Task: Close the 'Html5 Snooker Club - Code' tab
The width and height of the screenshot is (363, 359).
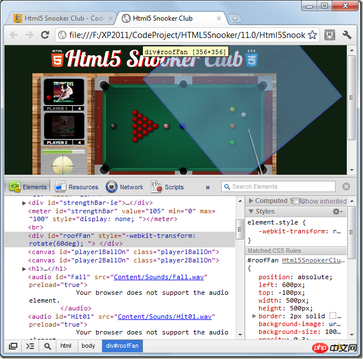Action: point(111,18)
